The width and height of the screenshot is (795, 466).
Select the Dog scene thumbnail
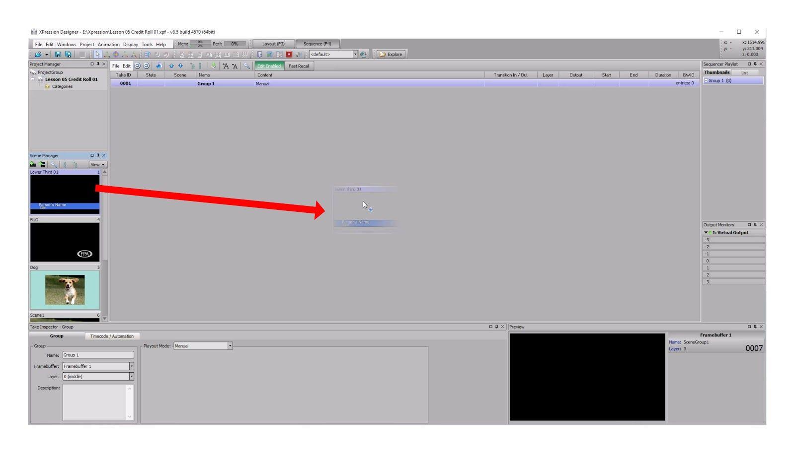pyautogui.click(x=65, y=290)
